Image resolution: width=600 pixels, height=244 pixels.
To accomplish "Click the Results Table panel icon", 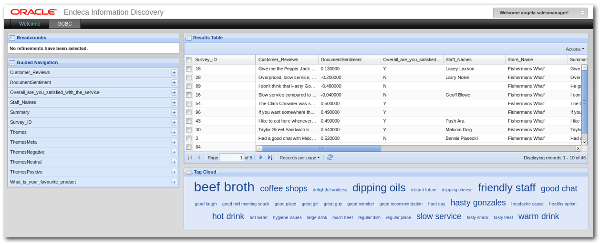I will (x=188, y=38).
